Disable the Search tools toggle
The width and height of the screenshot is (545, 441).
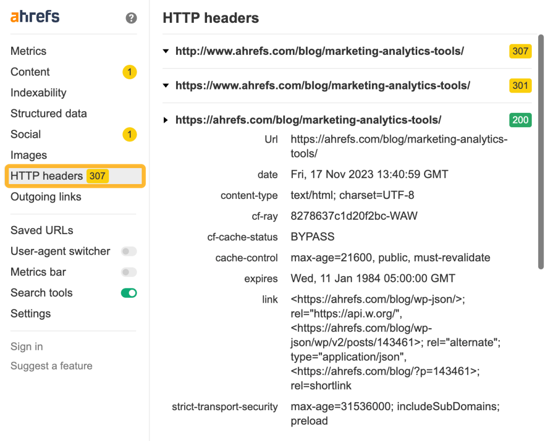coord(129,293)
